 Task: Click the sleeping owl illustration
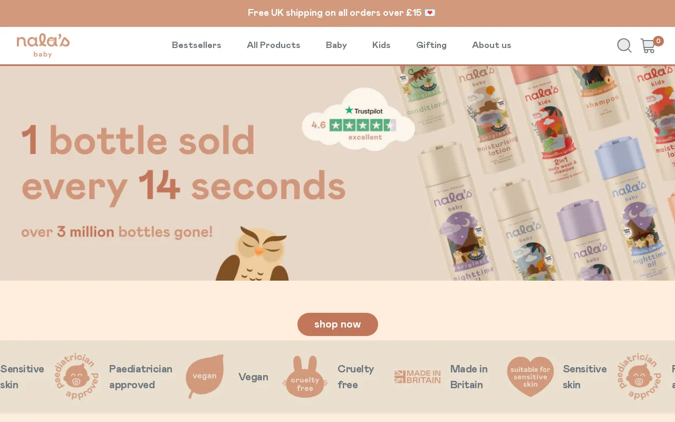[252, 253]
